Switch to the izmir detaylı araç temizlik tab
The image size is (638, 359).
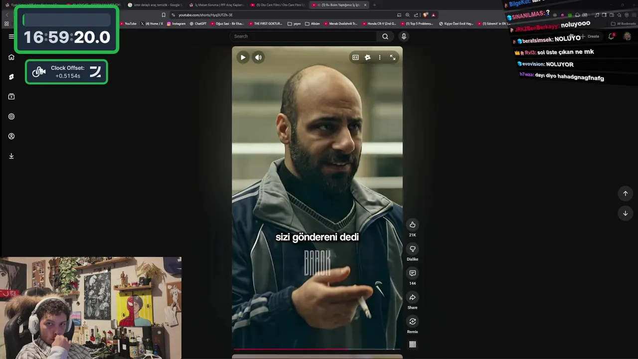[155, 5]
